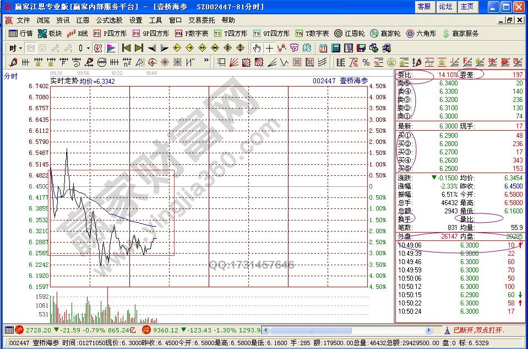Select the crosshair cursor tool
528x349 pixels.
(x=269, y=48)
